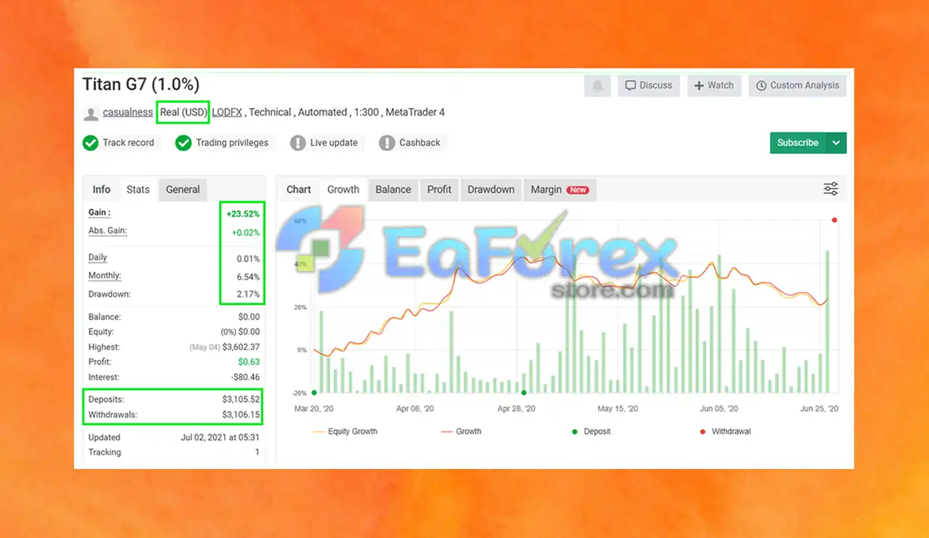The image size is (929, 538).
Task: Toggle the Equity Growth legend item
Action: (345, 431)
